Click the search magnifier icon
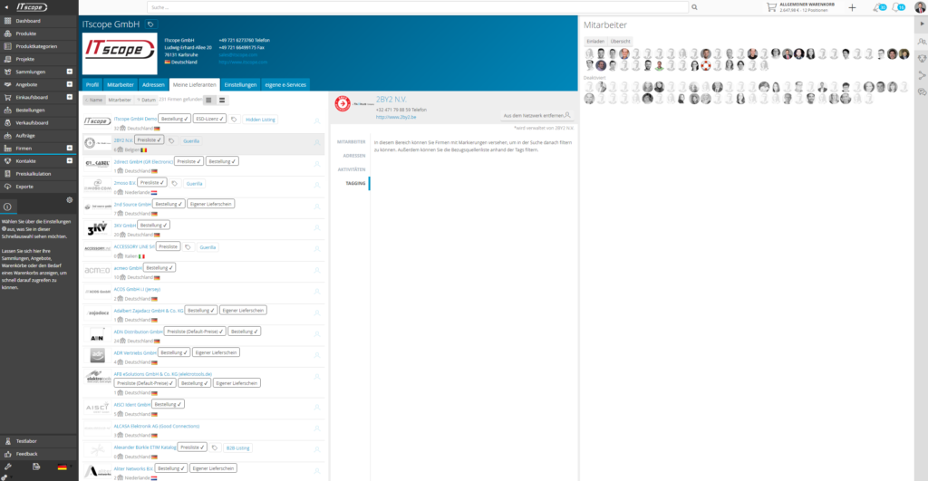The height and width of the screenshot is (481, 928). 694,7
